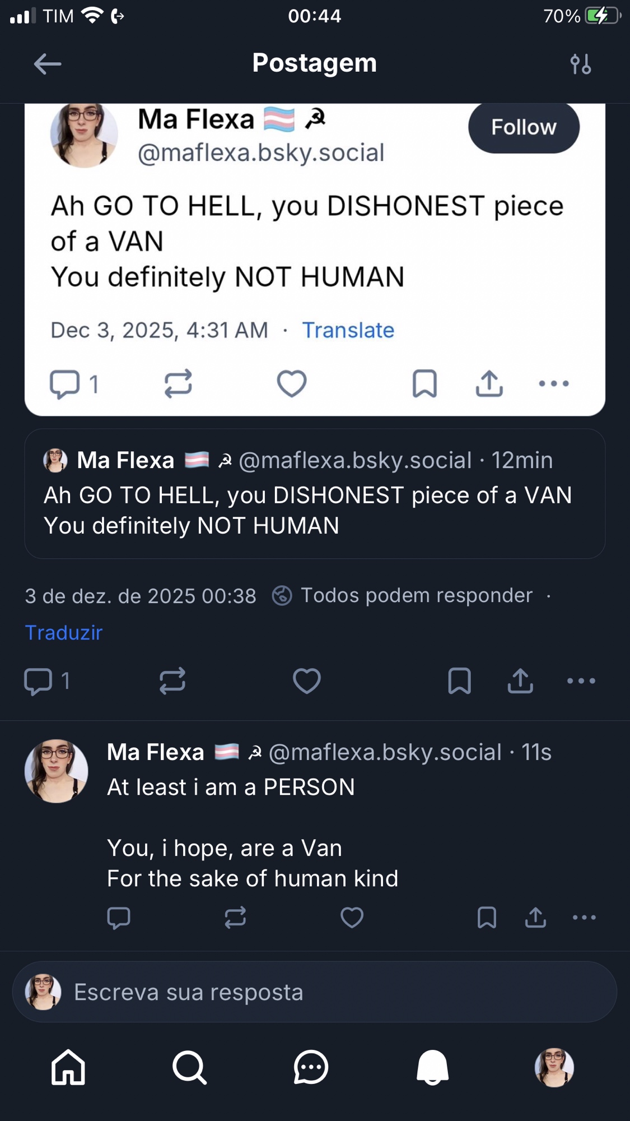Like the main post with heart icon
The width and height of the screenshot is (630, 1121).
click(307, 681)
